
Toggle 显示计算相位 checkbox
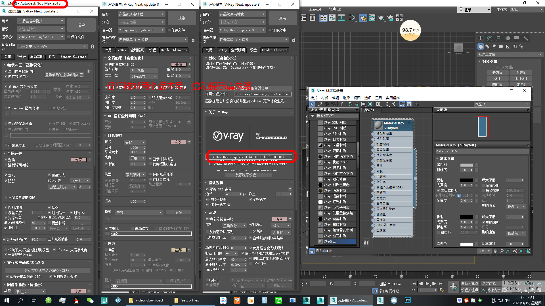pos(151,159)
